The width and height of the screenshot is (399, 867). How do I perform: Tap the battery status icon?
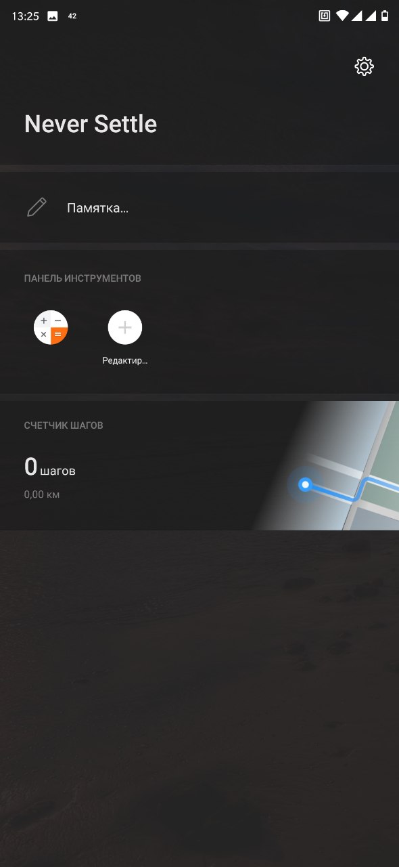click(385, 16)
